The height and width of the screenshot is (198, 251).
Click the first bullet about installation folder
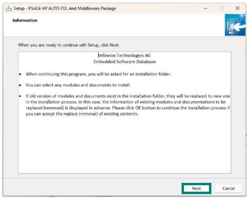pyautogui.click(x=98, y=74)
